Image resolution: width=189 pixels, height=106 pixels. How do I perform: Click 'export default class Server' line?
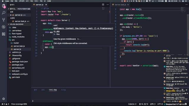[x=55, y=20]
